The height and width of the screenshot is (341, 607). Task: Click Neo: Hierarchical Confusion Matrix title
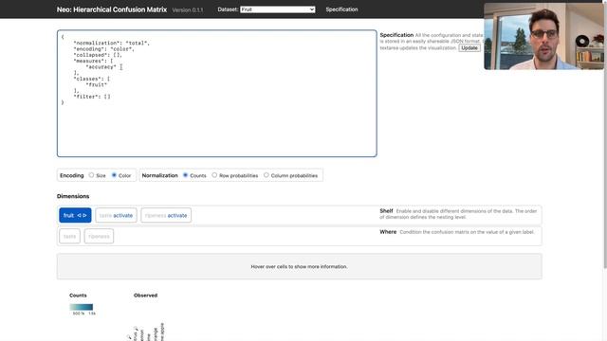click(112, 9)
